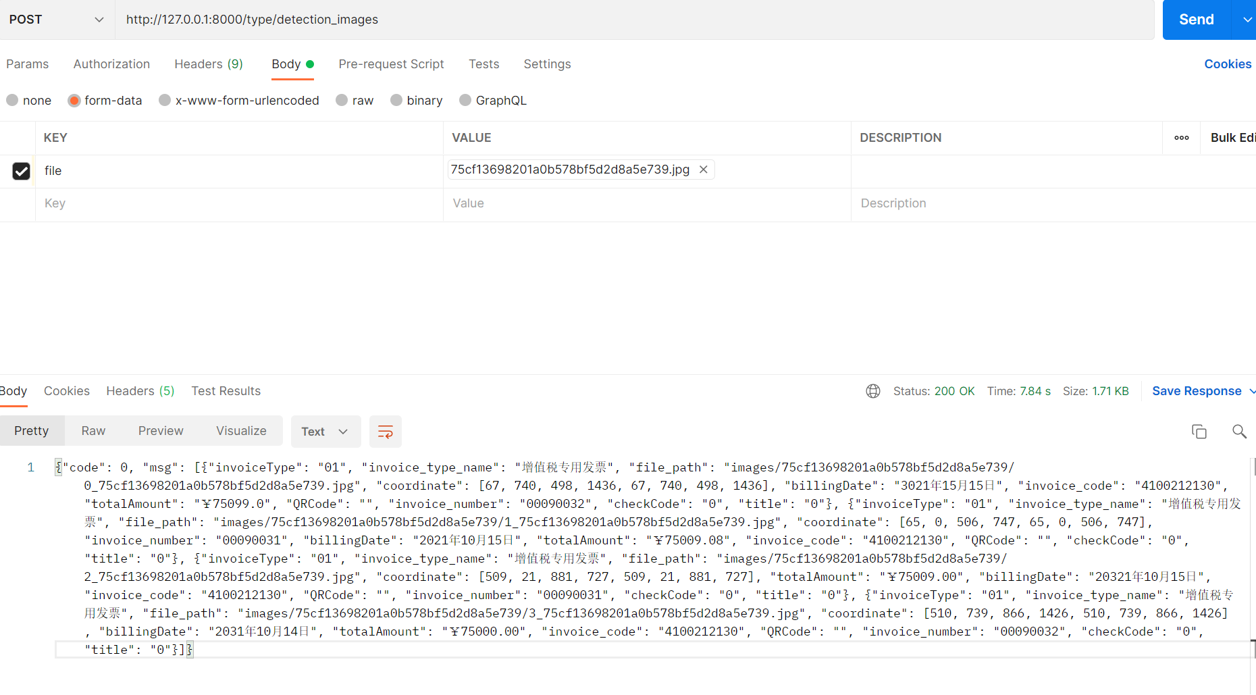
Task: Click Save Response button
Action: point(1197,391)
